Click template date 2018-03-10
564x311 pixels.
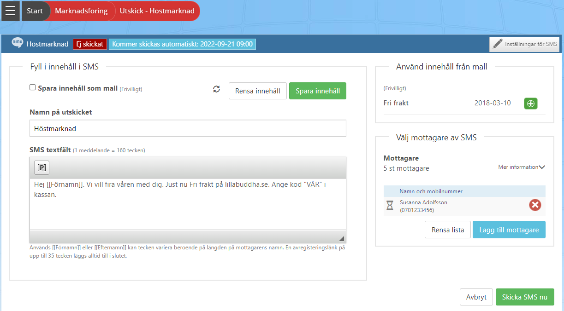click(x=493, y=103)
